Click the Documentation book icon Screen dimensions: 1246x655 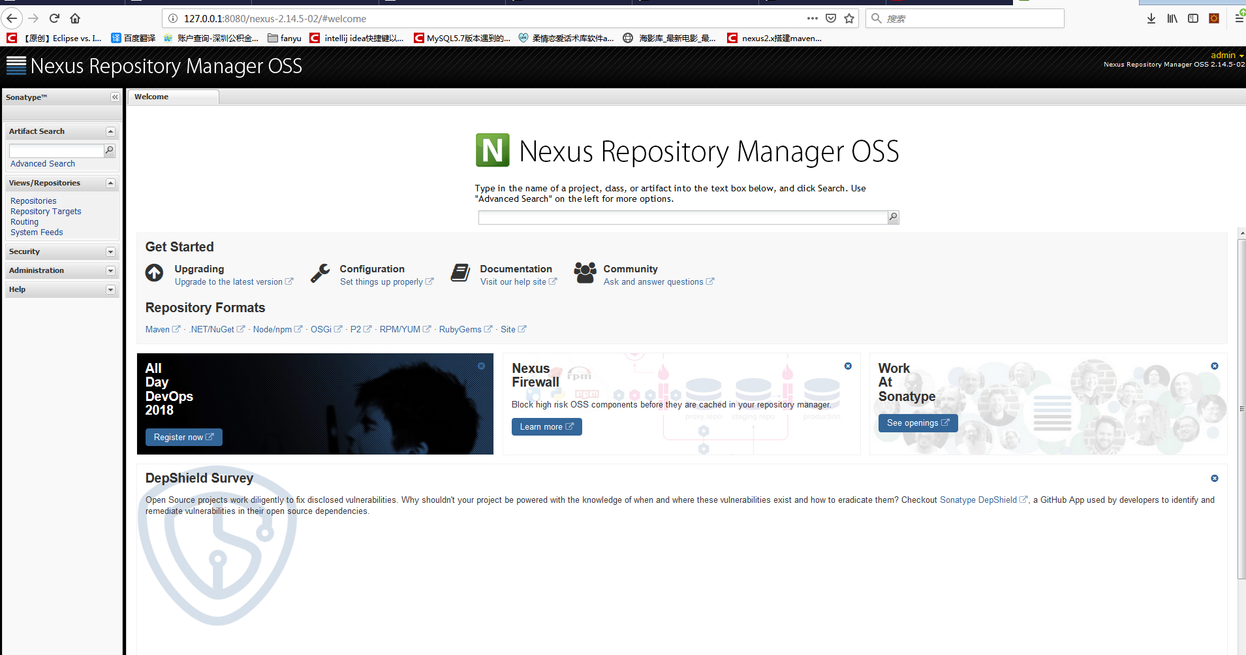[x=460, y=273]
